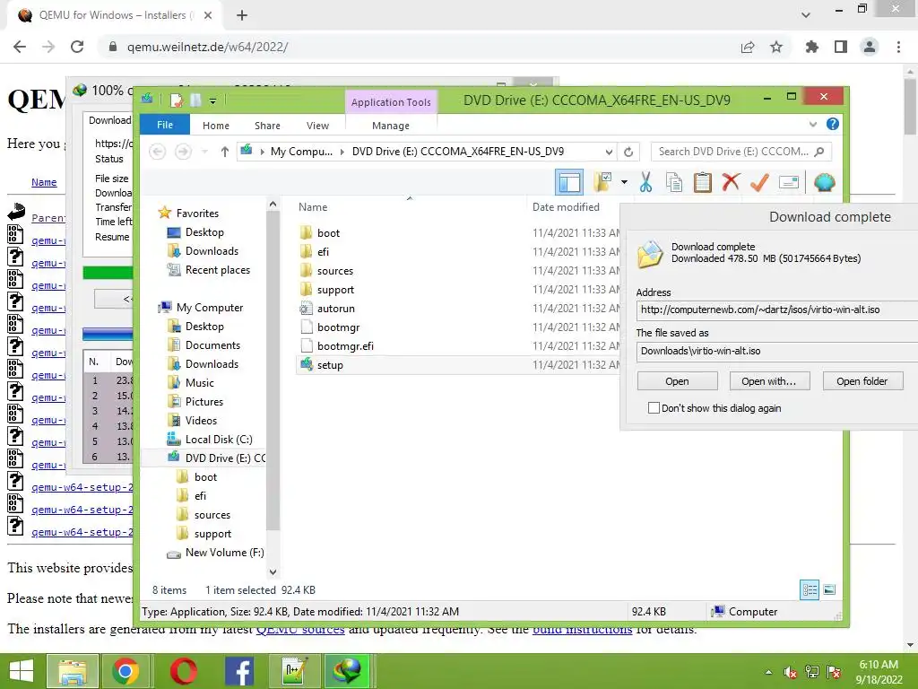Image resolution: width=918 pixels, height=689 pixels.
Task: Select Documents in navigation pane
Action: [x=212, y=345]
